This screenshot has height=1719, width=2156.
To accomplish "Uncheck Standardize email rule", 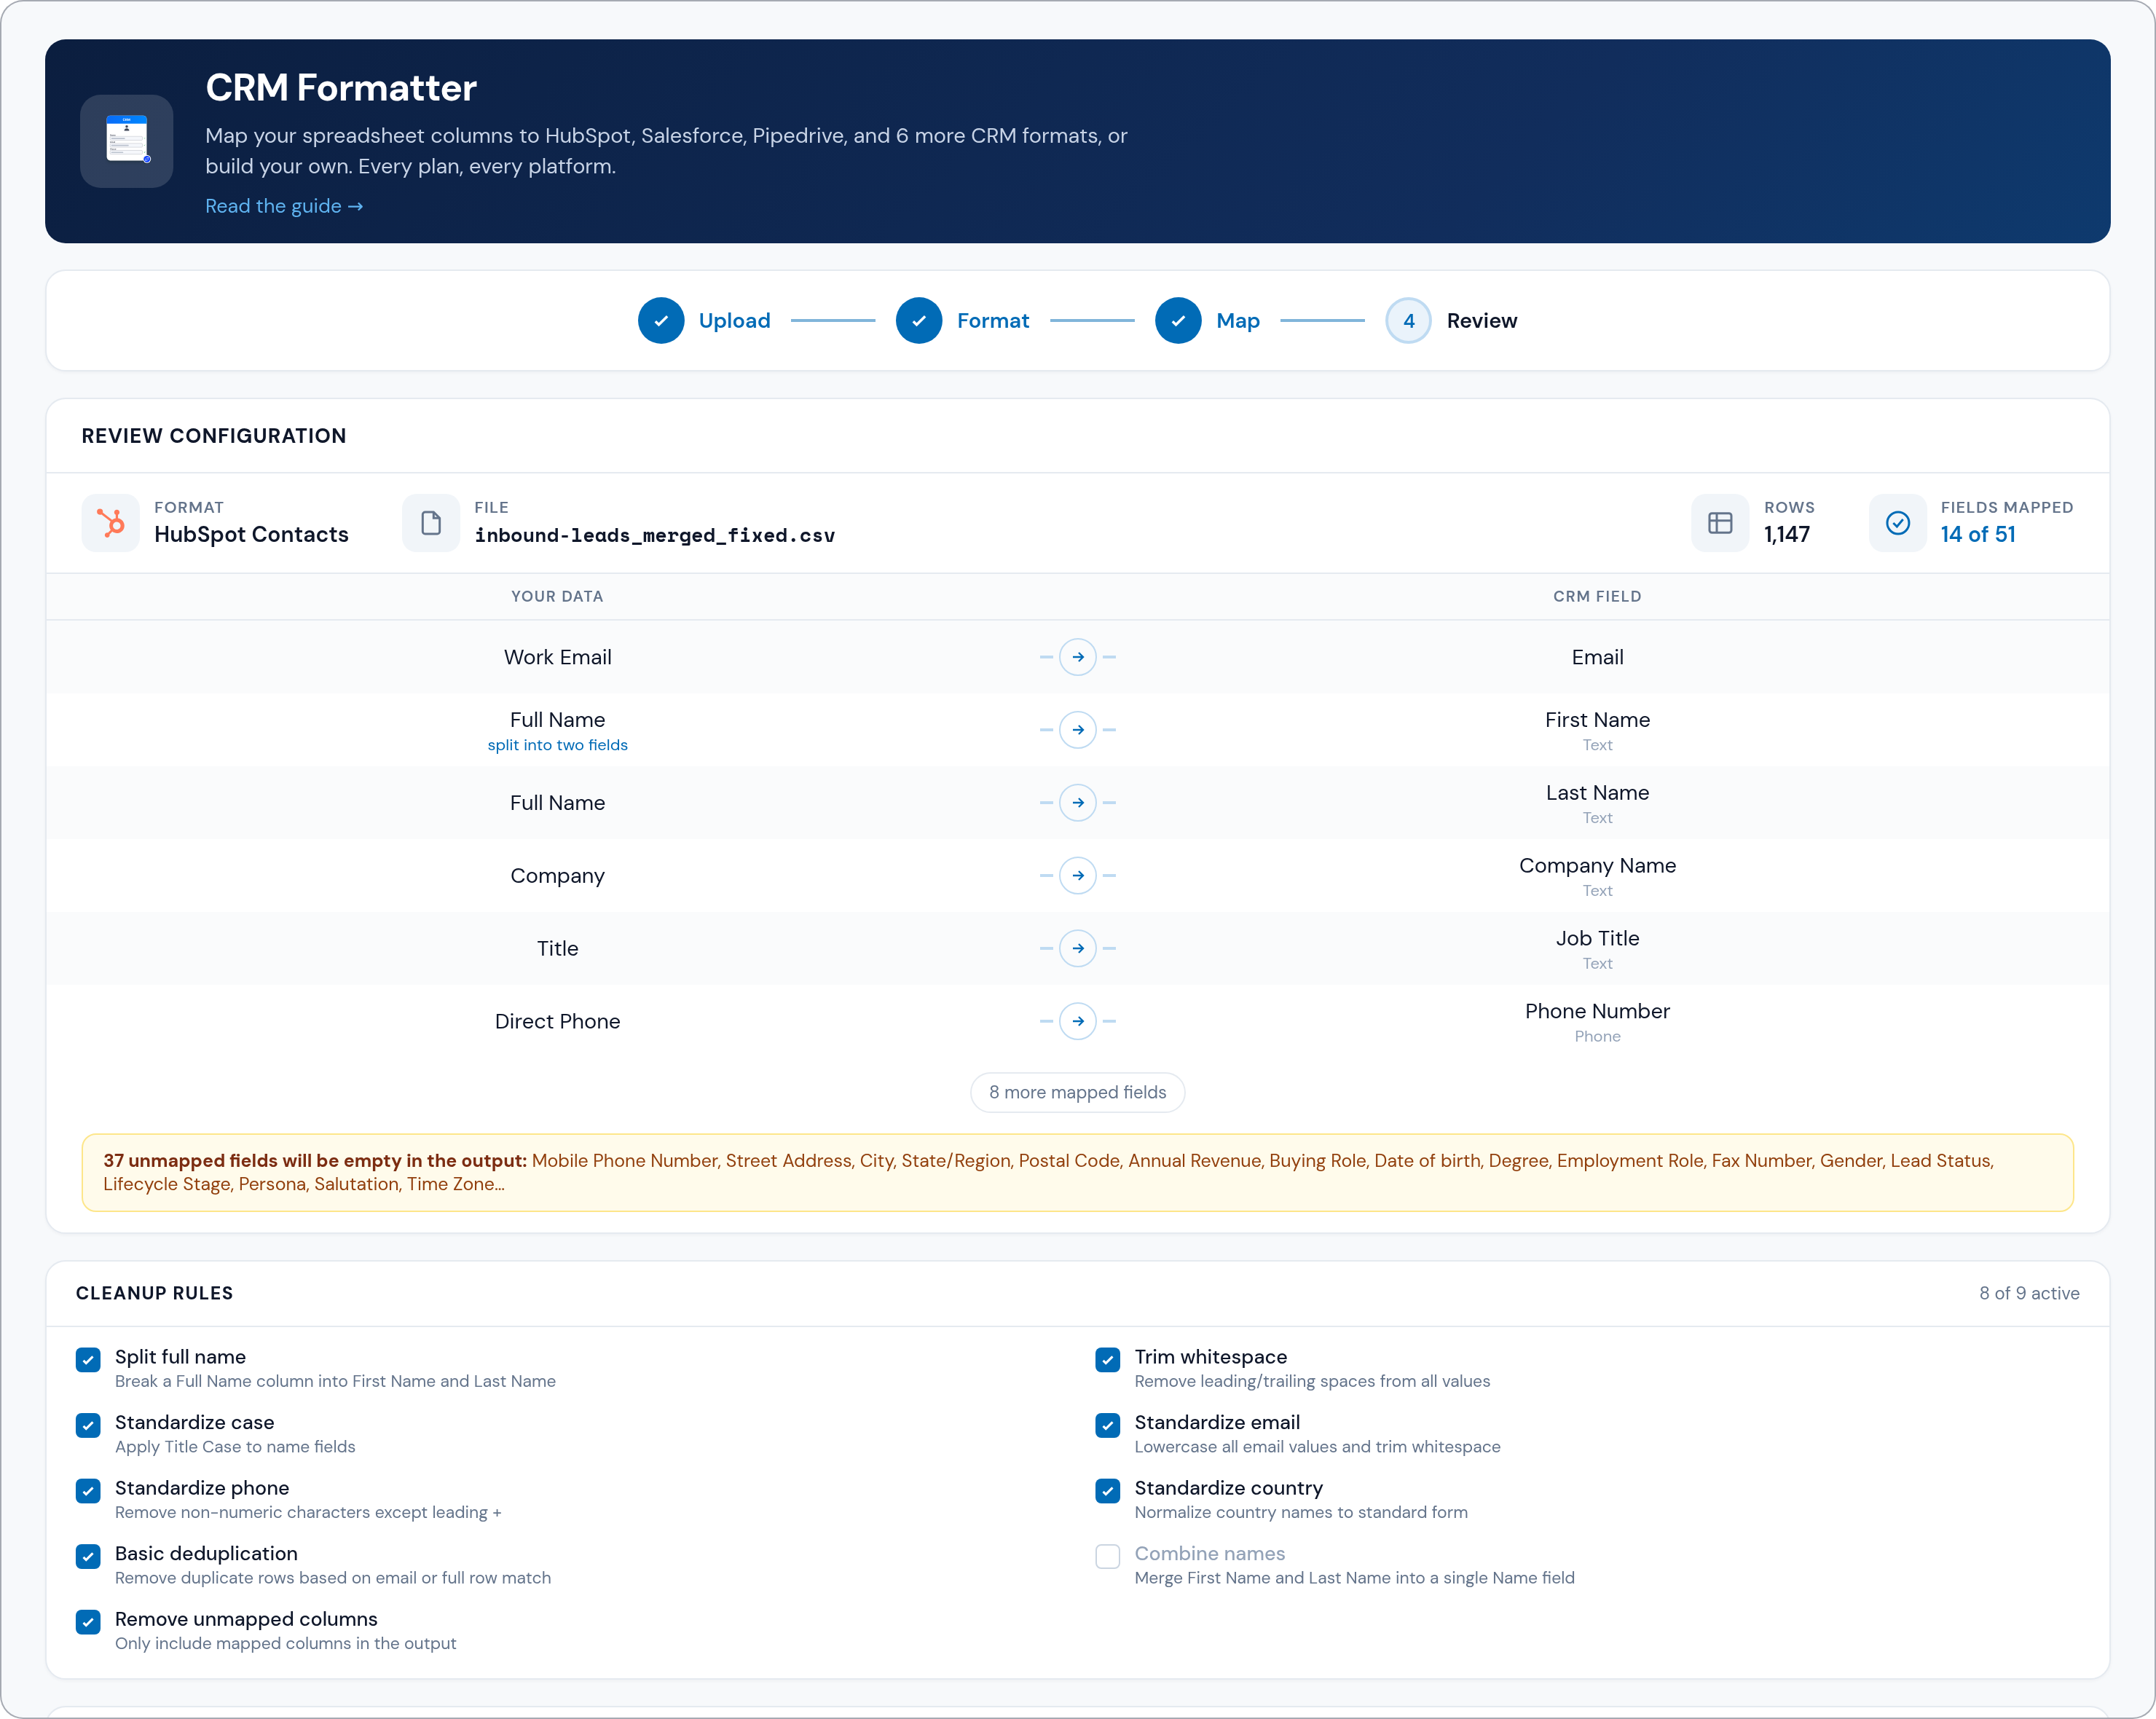I will coord(1107,1425).
